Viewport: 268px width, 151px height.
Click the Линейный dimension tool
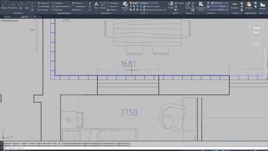(x=113, y=3)
